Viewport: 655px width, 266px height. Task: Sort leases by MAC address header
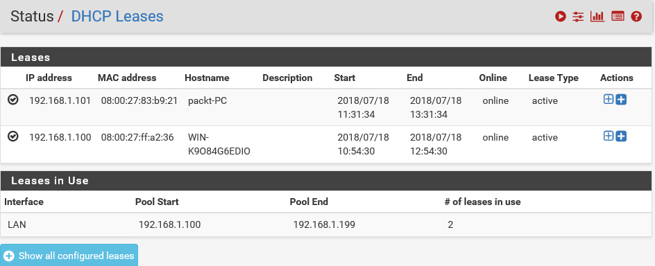coord(127,78)
